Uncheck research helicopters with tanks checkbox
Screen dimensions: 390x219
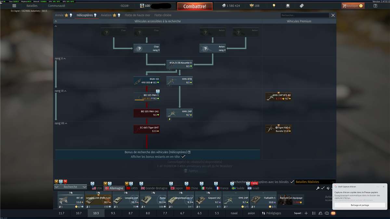click(x=292, y=182)
